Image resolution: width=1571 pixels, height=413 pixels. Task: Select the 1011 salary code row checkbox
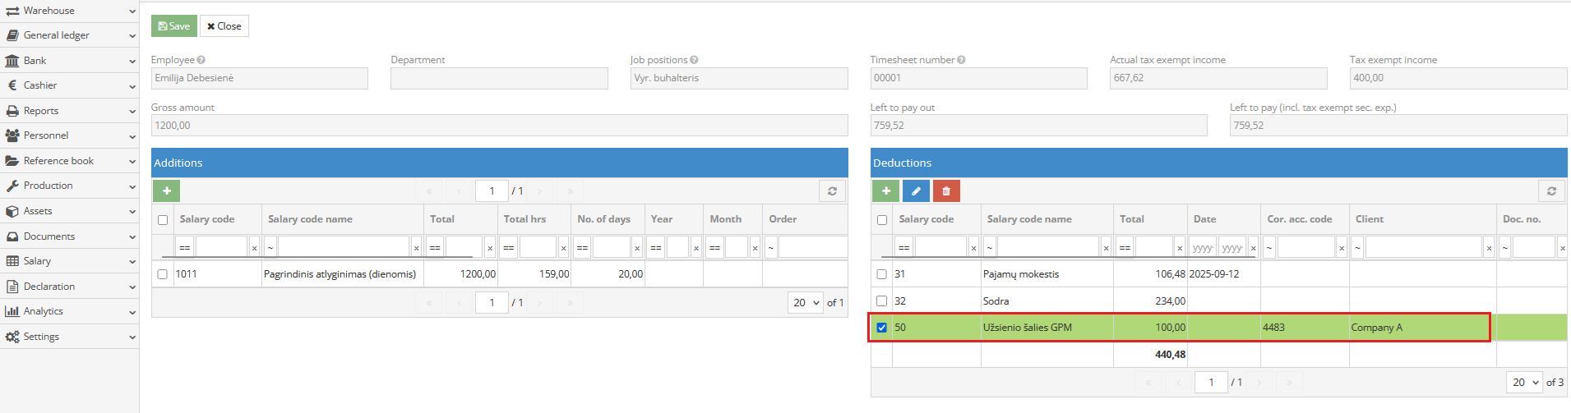163,274
